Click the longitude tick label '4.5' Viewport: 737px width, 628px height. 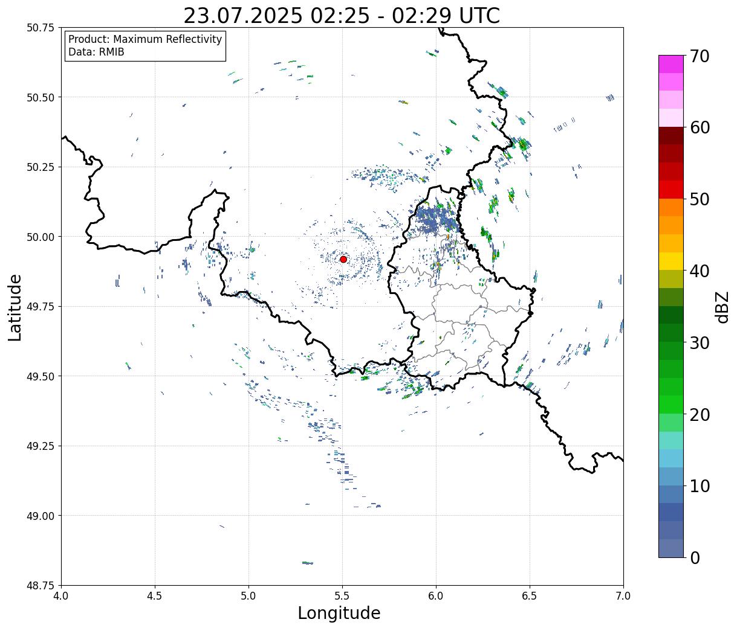pyautogui.click(x=155, y=596)
